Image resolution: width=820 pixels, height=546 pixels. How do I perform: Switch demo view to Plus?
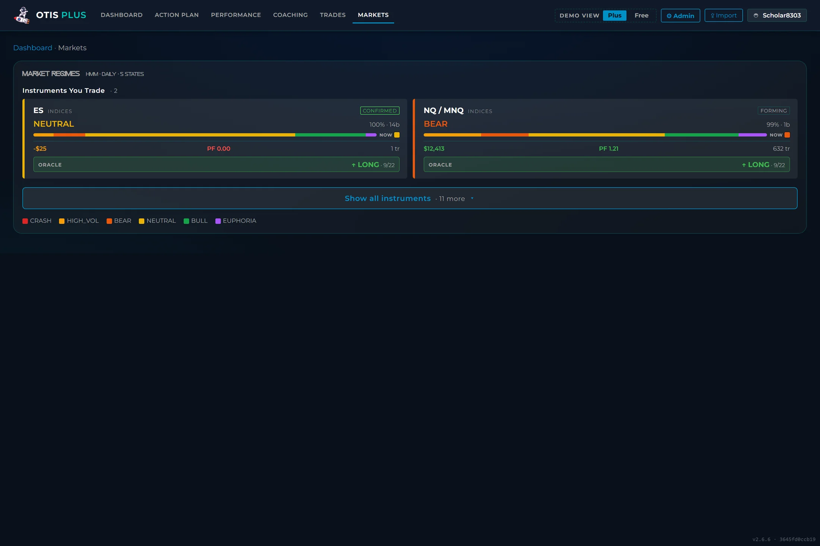[x=615, y=15]
